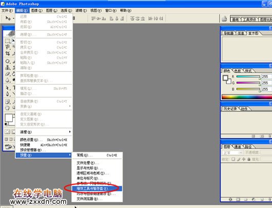Screen dimensions: 272x208
Task: Click toolbox foreground color swatch
Action: [9, 118]
